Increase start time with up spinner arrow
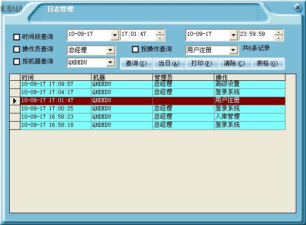Screen dimensions: 306x225 (x=160, y=32)
